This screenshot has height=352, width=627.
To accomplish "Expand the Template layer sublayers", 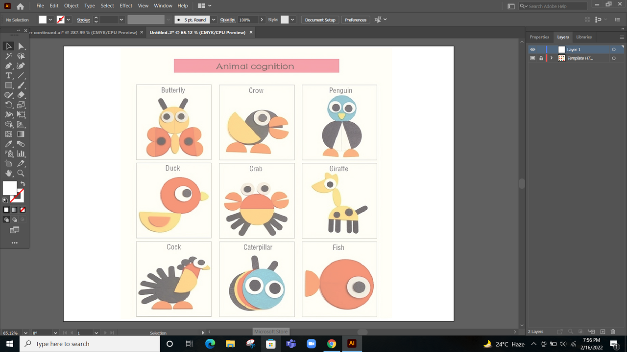I will pos(552,58).
